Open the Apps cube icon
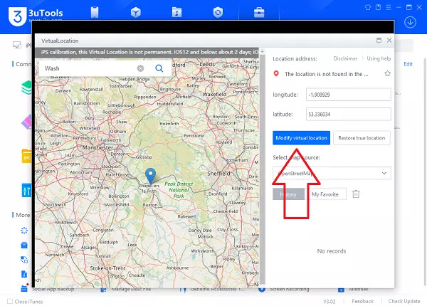This screenshot has width=427, height=306. 136,12
